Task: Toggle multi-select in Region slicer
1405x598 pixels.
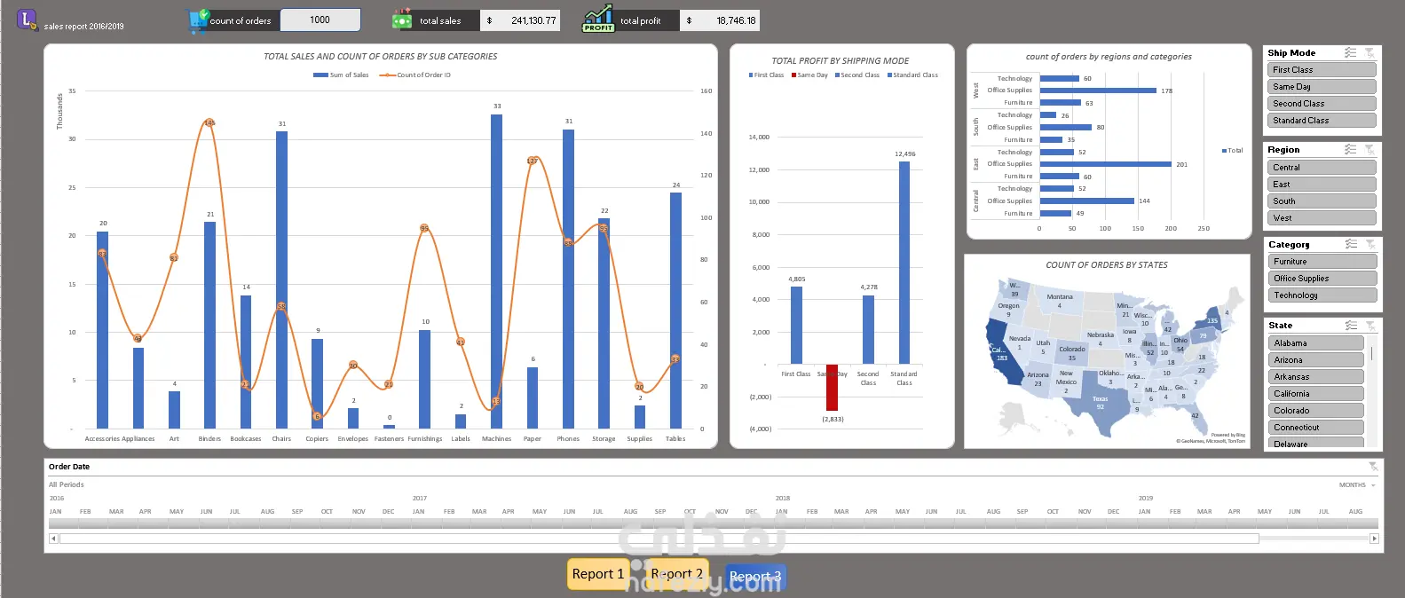Action: (1350, 150)
